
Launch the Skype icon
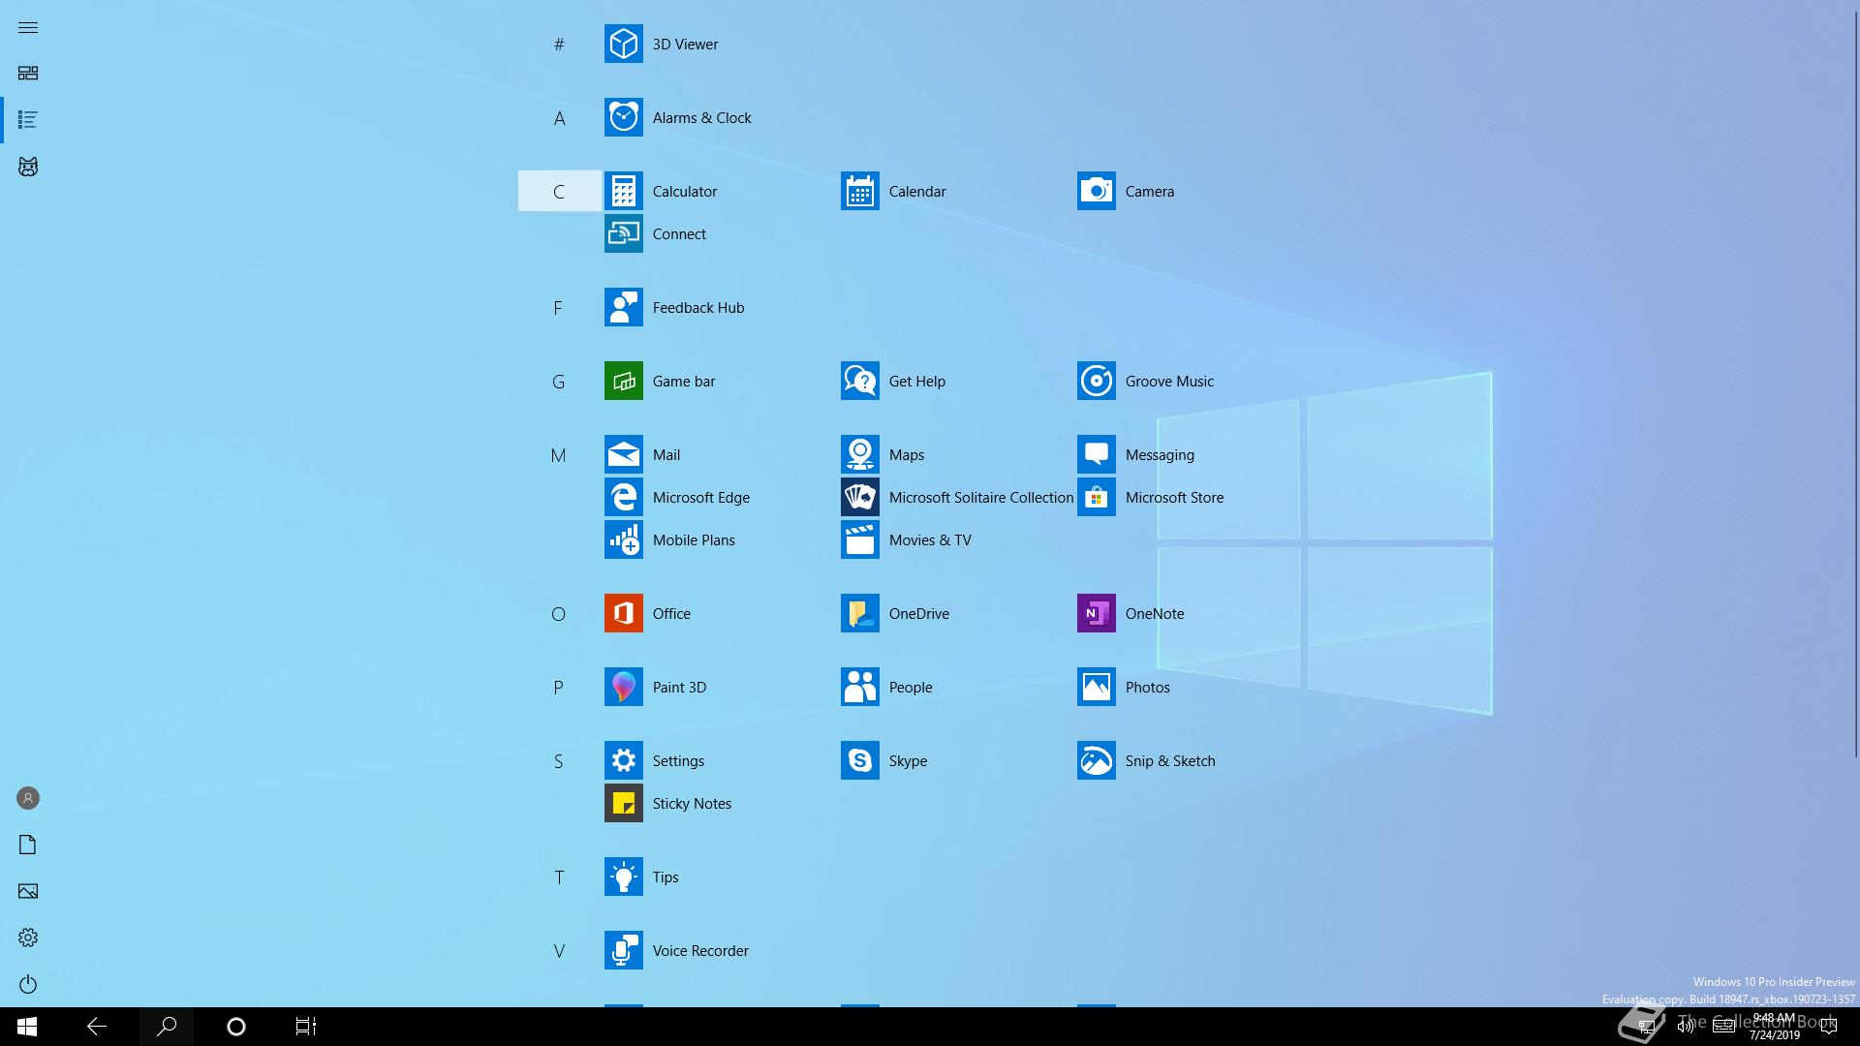[859, 760]
